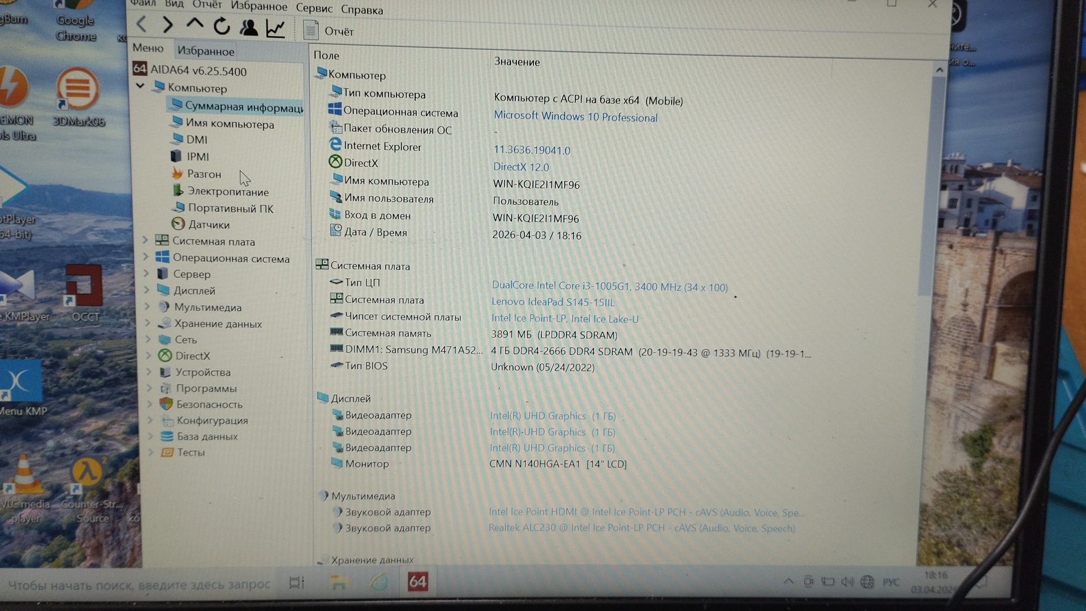Collapse the Компьютер tree node
This screenshot has height=611, width=1086.
[x=140, y=86]
